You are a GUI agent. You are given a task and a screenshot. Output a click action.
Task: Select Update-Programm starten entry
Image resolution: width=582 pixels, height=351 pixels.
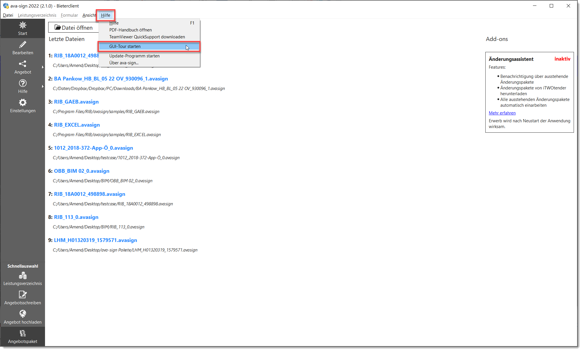(x=149, y=56)
